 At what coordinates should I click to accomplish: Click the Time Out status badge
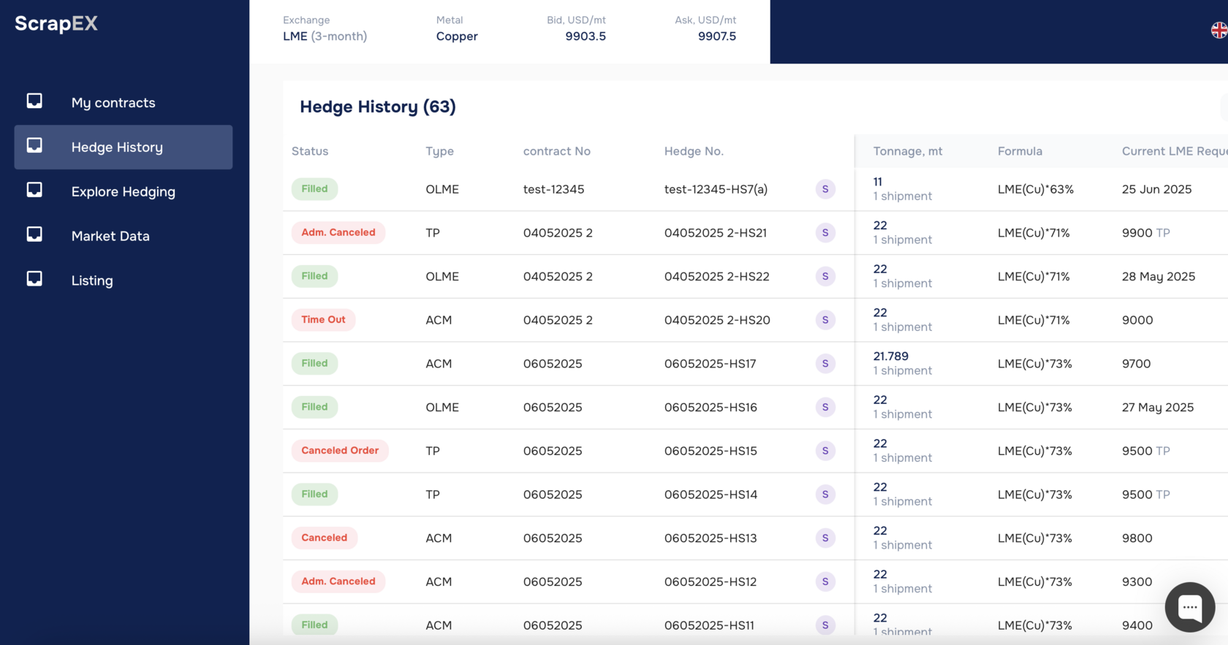pyautogui.click(x=323, y=320)
